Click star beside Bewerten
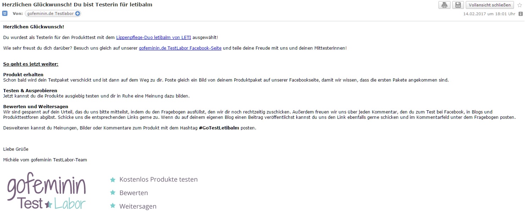The width and height of the screenshot is (526, 216). (x=113, y=193)
